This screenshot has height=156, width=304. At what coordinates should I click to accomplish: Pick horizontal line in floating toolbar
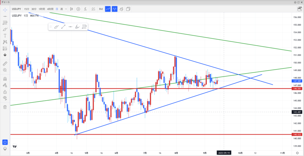(70, 27)
